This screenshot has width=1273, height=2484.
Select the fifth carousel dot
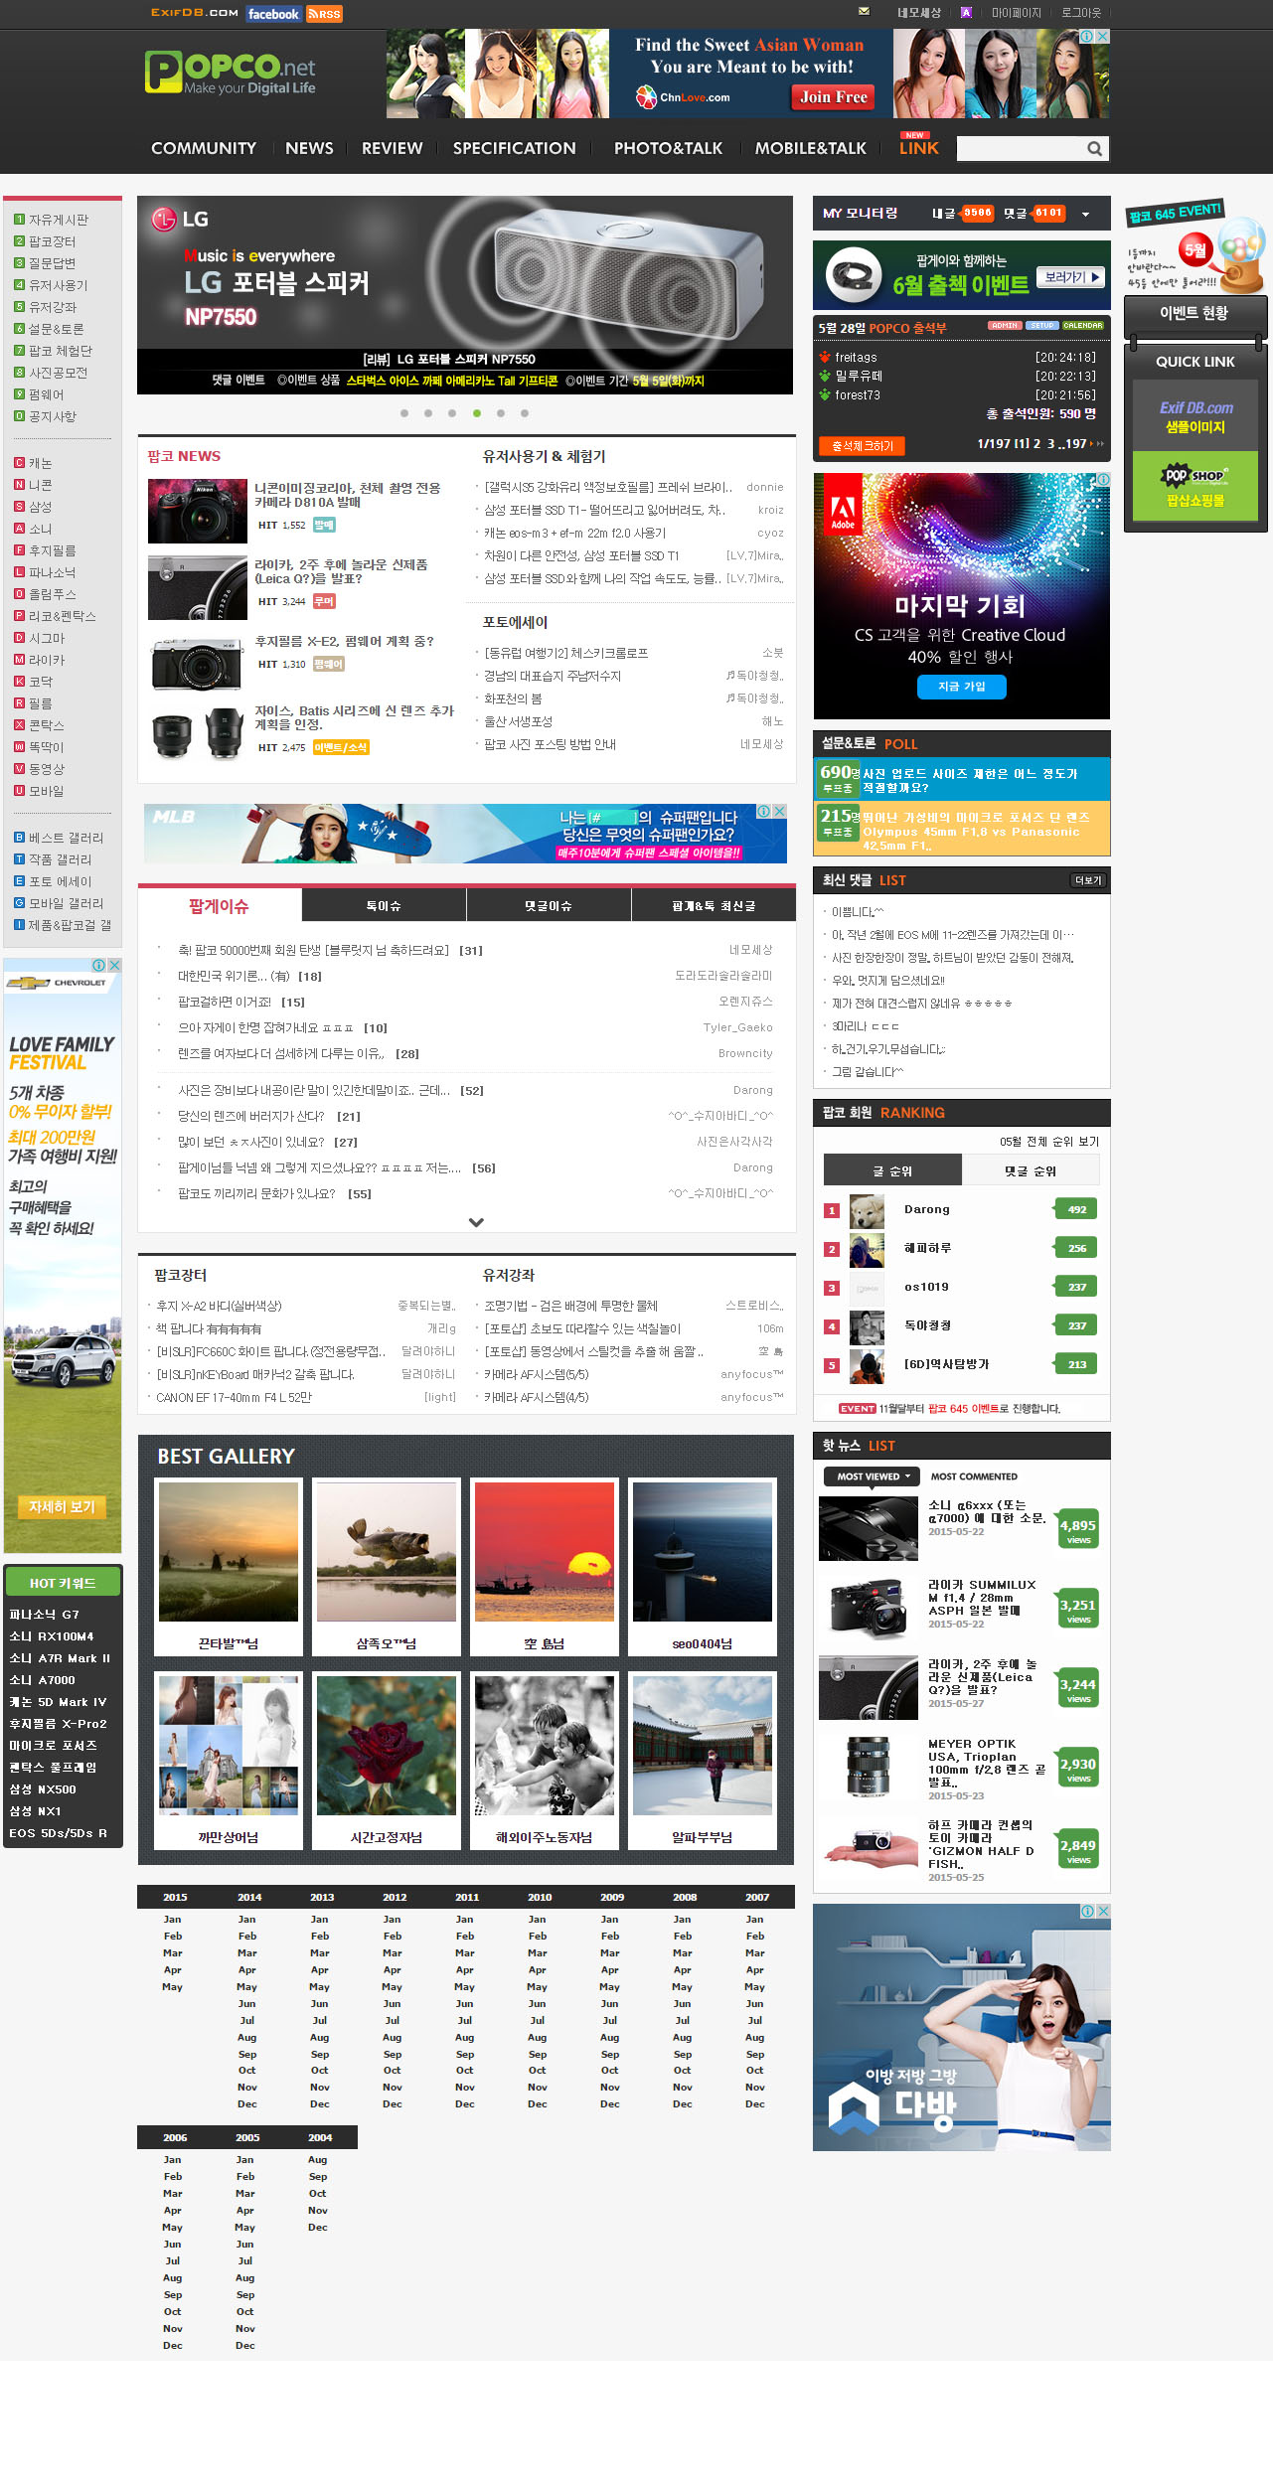tap(501, 413)
